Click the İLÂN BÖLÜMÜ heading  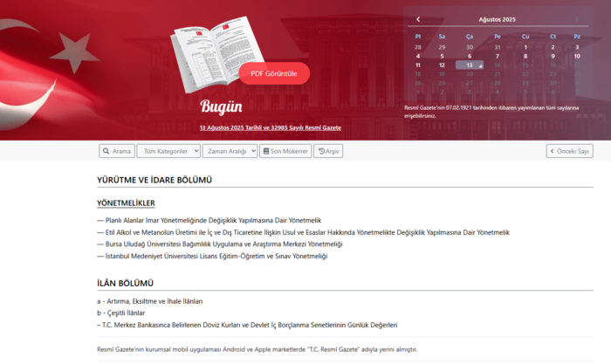pos(125,284)
